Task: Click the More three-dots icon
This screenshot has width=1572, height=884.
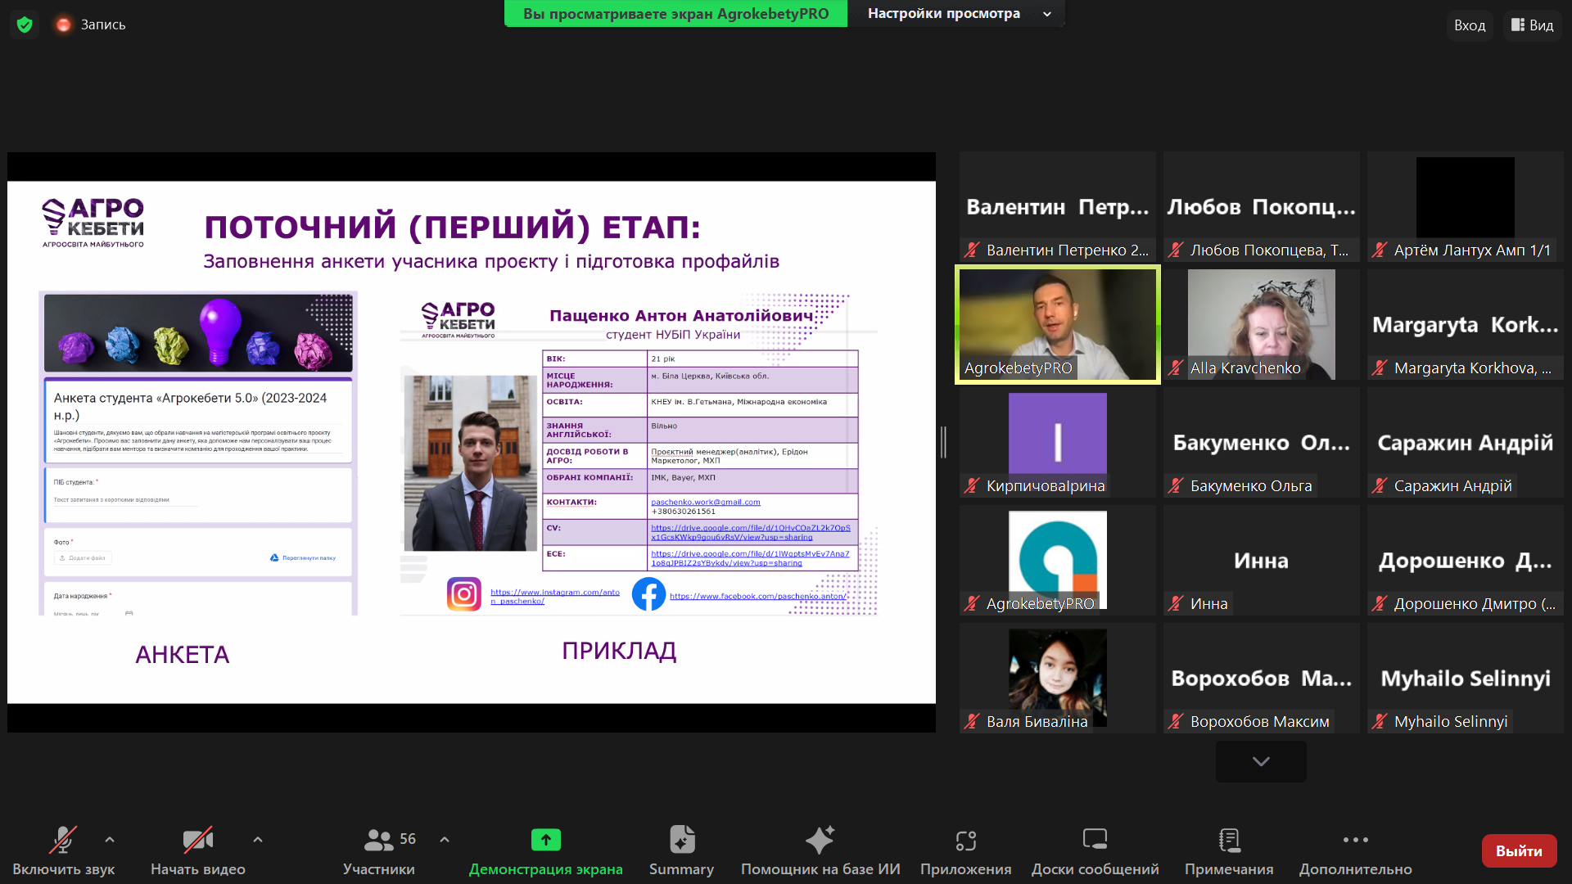Action: pos(1355,840)
